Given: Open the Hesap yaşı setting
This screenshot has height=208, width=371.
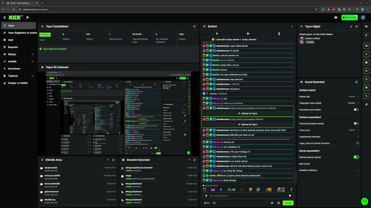Looking at the screenshot, I should click(329, 96).
